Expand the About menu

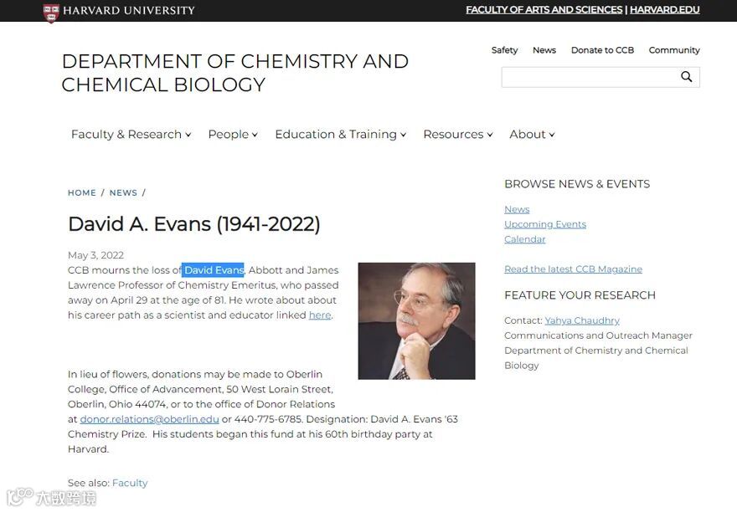(532, 135)
